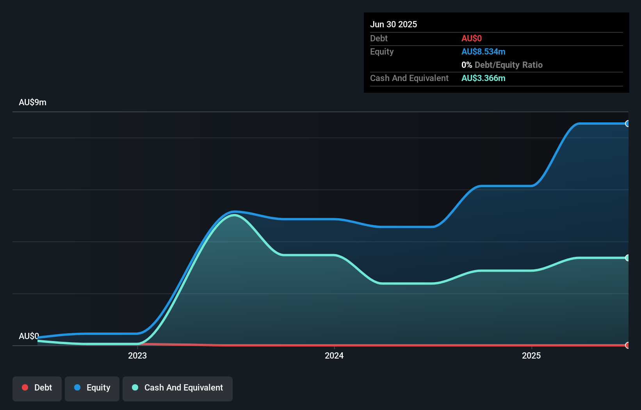This screenshot has width=641, height=410.
Task: Expand the Debt/Equity Ratio row
Action: (502, 65)
